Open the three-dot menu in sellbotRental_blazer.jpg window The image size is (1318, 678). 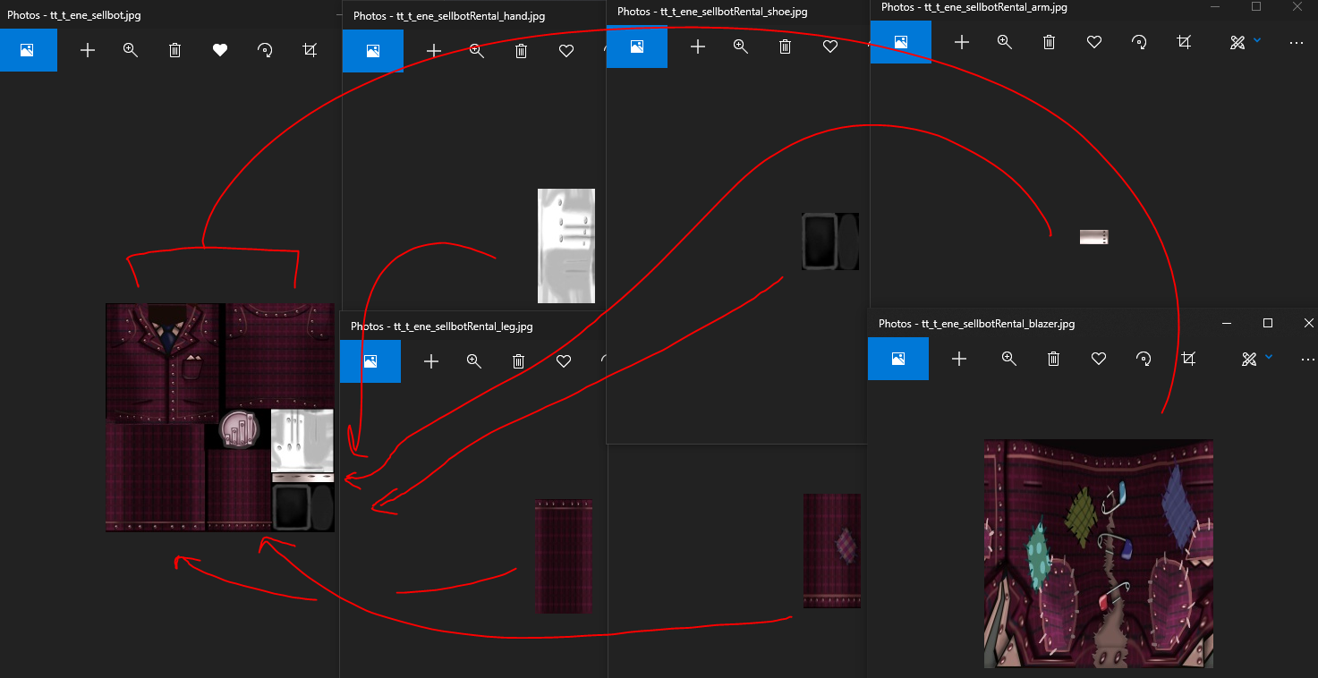point(1308,359)
